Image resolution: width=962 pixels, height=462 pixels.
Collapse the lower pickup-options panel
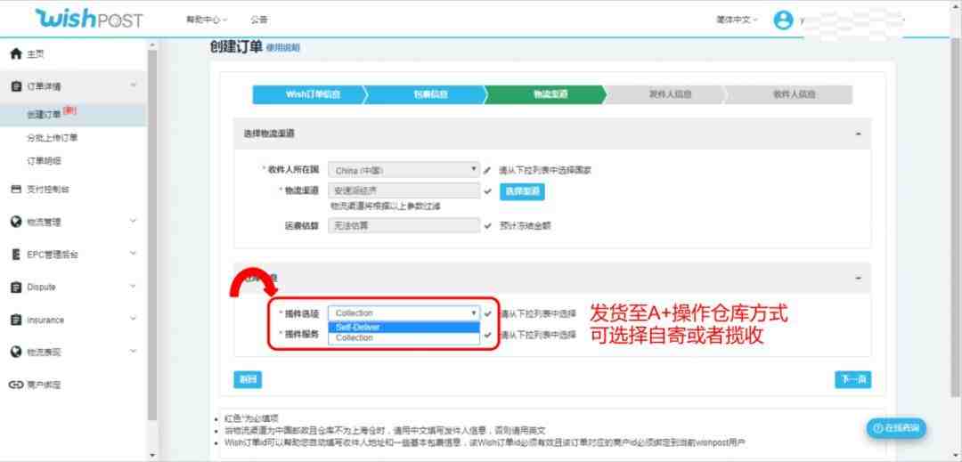click(x=859, y=279)
